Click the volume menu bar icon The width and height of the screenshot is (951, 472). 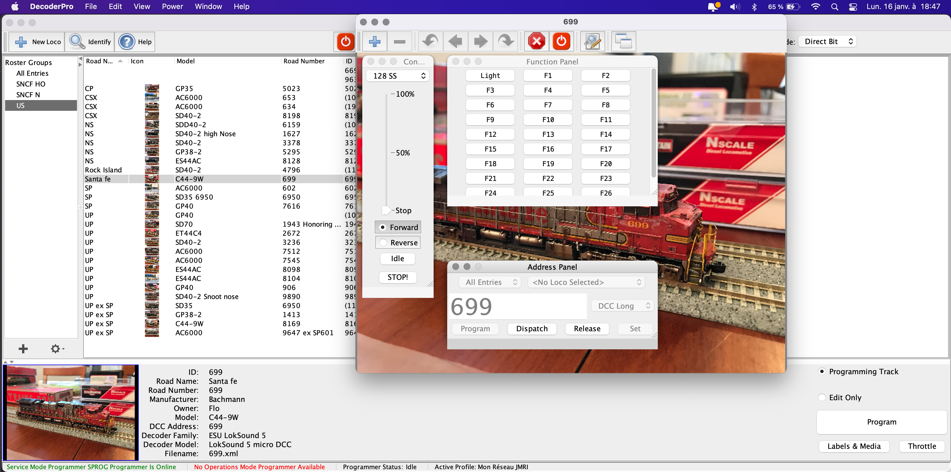pos(735,7)
